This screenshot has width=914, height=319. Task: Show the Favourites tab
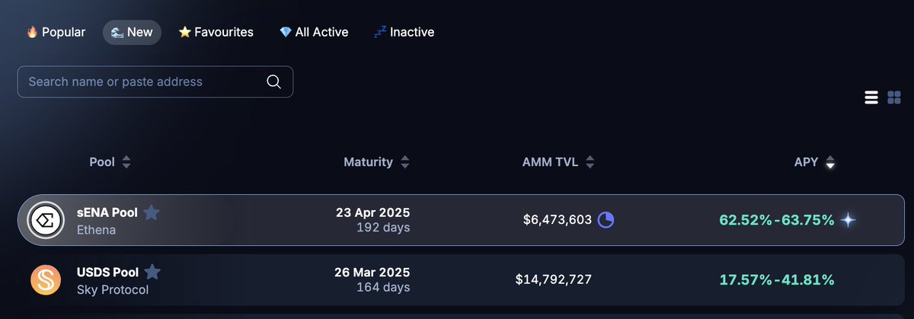tap(216, 32)
